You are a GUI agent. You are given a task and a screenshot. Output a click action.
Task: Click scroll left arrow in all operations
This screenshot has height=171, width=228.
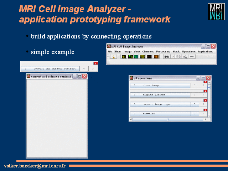point(131,119)
